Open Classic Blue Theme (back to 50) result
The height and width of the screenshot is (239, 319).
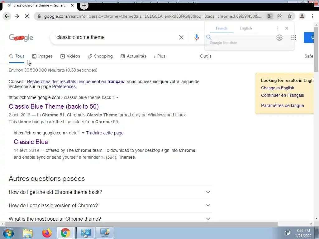coord(54,106)
